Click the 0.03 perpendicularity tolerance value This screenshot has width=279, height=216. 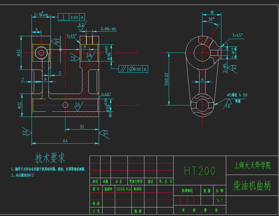pos(74,18)
